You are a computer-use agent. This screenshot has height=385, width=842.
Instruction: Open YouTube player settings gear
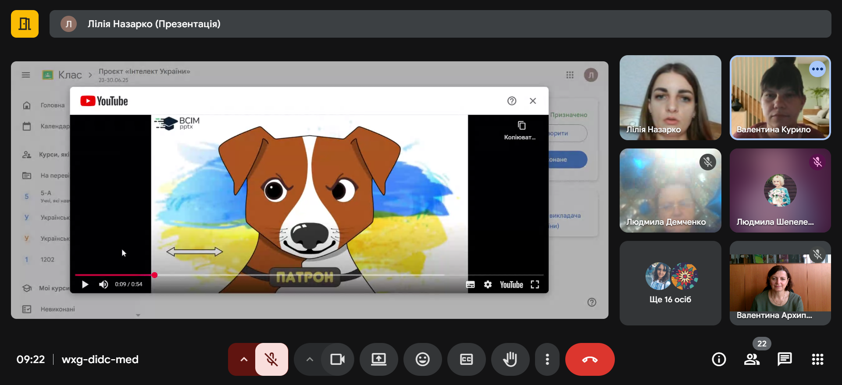pyautogui.click(x=488, y=285)
